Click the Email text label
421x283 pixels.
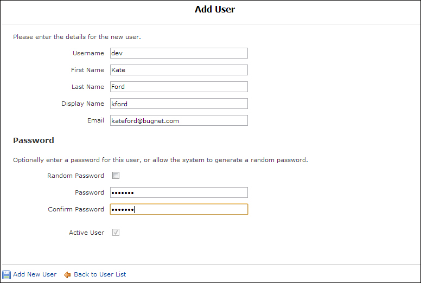pos(95,120)
